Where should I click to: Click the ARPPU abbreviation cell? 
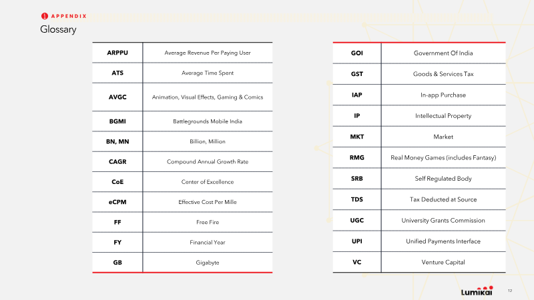click(117, 53)
